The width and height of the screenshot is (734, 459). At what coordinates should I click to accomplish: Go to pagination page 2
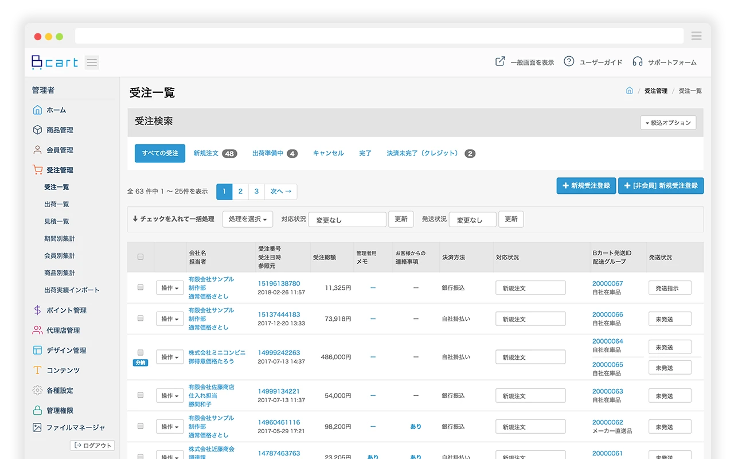point(240,192)
